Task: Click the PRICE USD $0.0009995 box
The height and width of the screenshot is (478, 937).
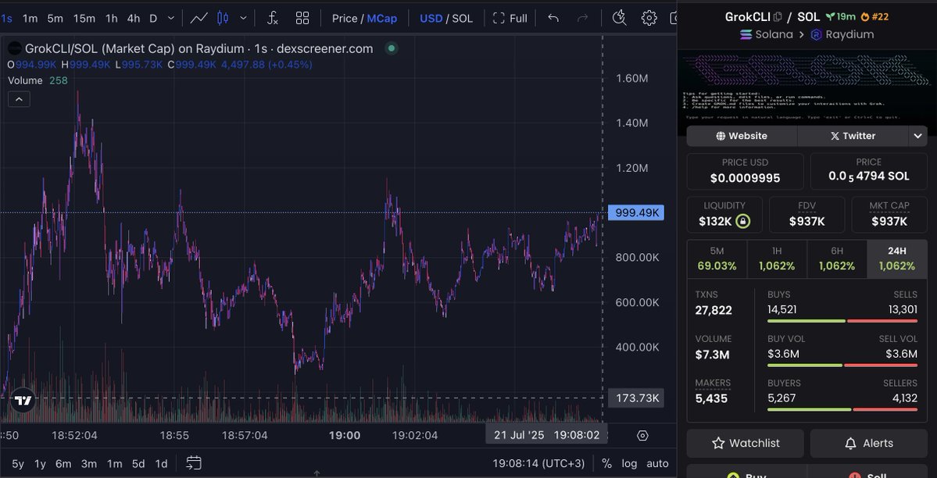Action: [x=746, y=172]
